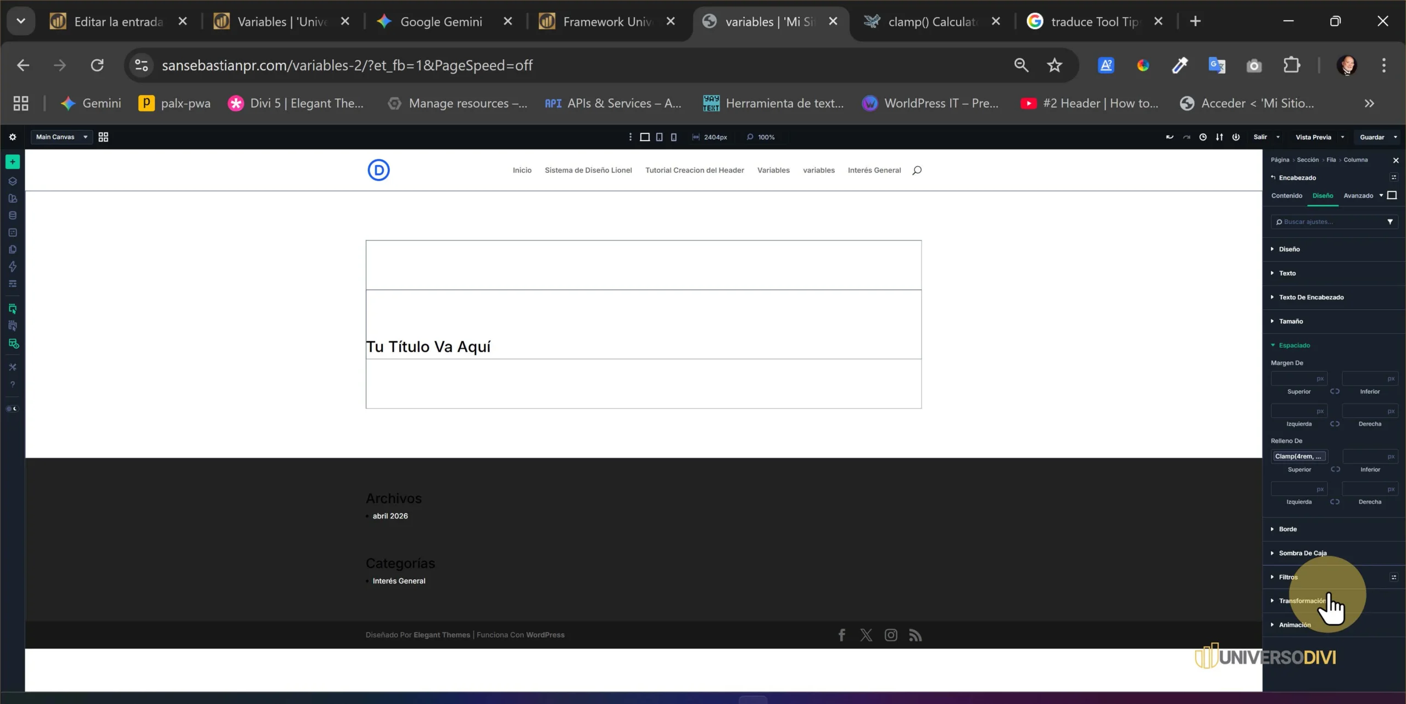Open dropdown arrow next to Guardar
The height and width of the screenshot is (704, 1406).
coord(1395,137)
